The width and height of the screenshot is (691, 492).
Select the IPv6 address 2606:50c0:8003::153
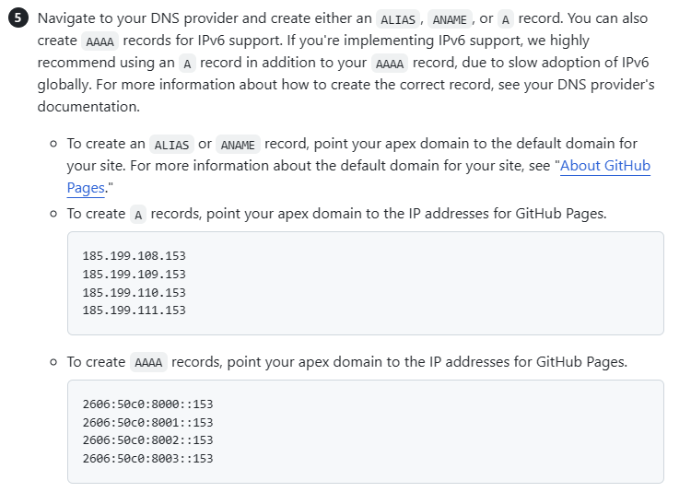click(x=147, y=459)
